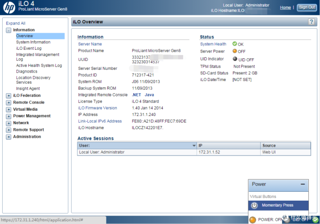Click the iLO Firmware Version link
The width and height of the screenshot is (320, 224).
click(97, 108)
